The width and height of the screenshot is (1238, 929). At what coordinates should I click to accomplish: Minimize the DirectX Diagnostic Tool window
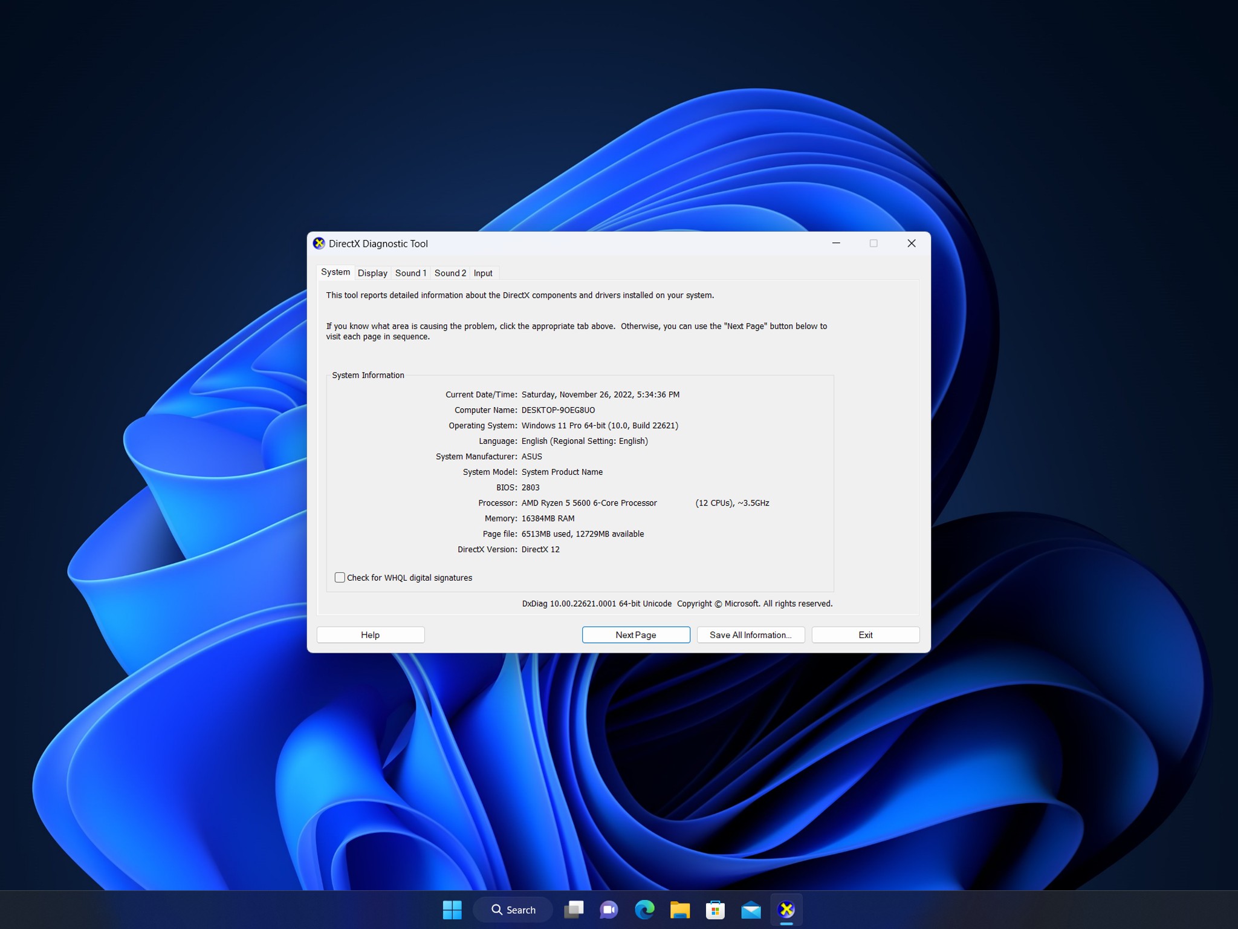(x=837, y=243)
